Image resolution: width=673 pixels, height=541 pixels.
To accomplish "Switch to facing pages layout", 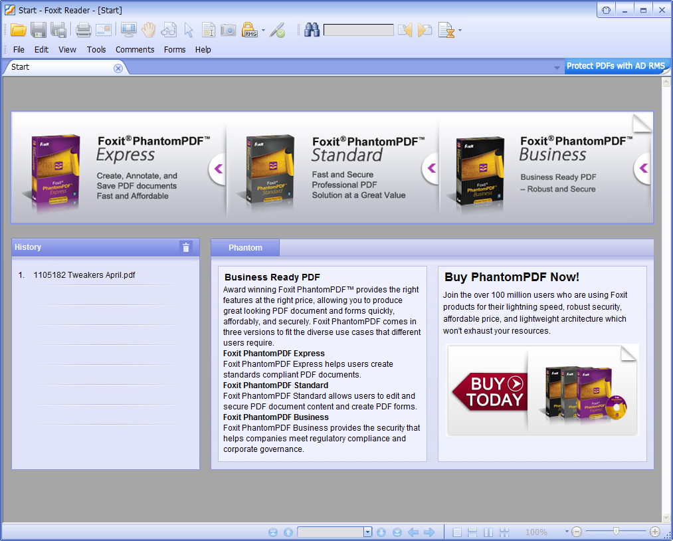I will pyautogui.click(x=488, y=532).
